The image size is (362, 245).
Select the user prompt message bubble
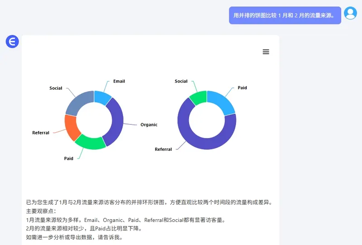pyautogui.click(x=285, y=15)
